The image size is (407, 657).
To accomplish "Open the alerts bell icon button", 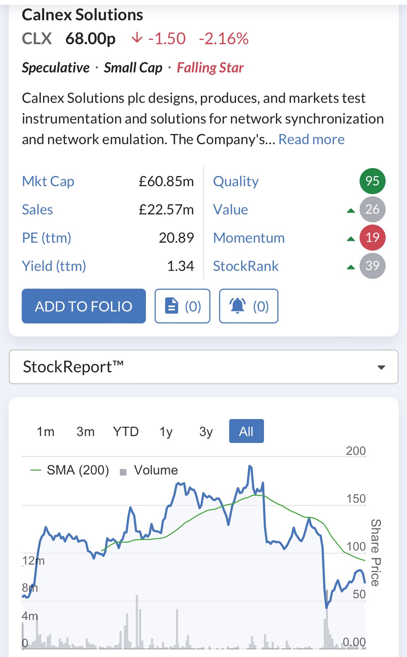I will [x=249, y=306].
